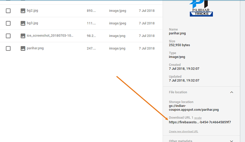Click the 252,950 bytes size value
245x142 pixels.
[179, 45]
